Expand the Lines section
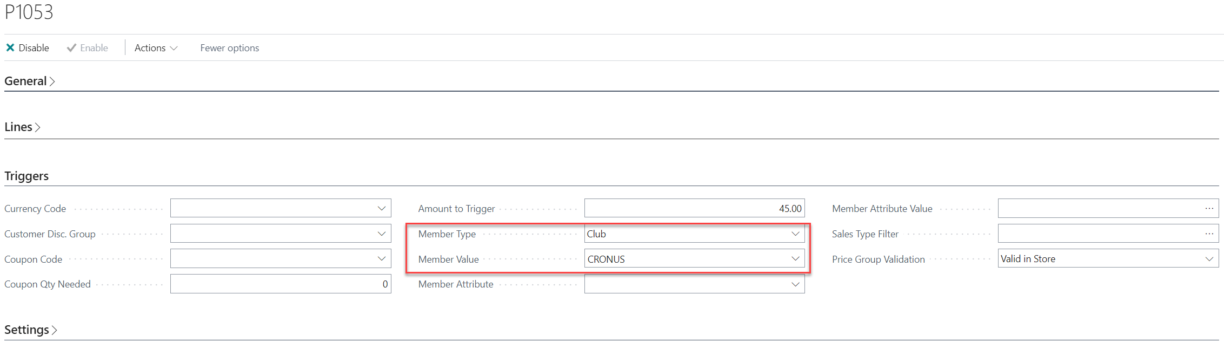 coord(22,127)
